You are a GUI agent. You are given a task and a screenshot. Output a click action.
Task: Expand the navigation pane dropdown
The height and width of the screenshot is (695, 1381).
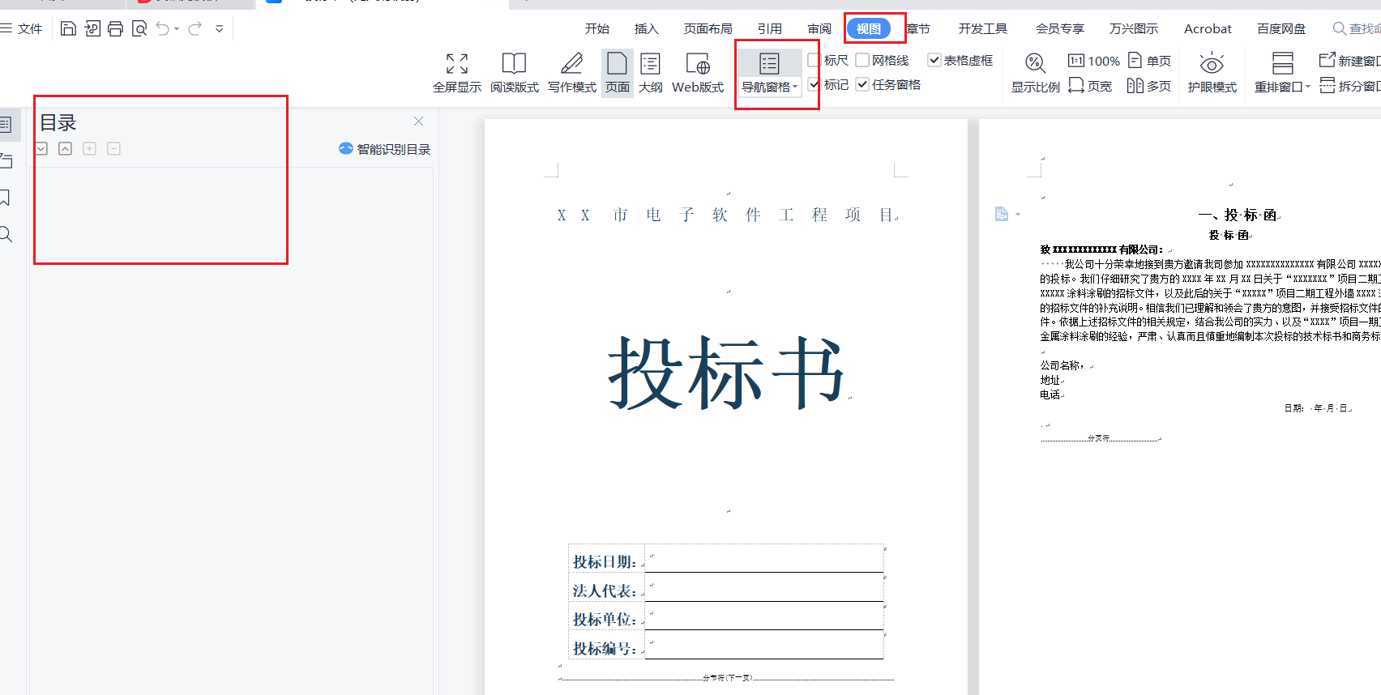click(795, 87)
